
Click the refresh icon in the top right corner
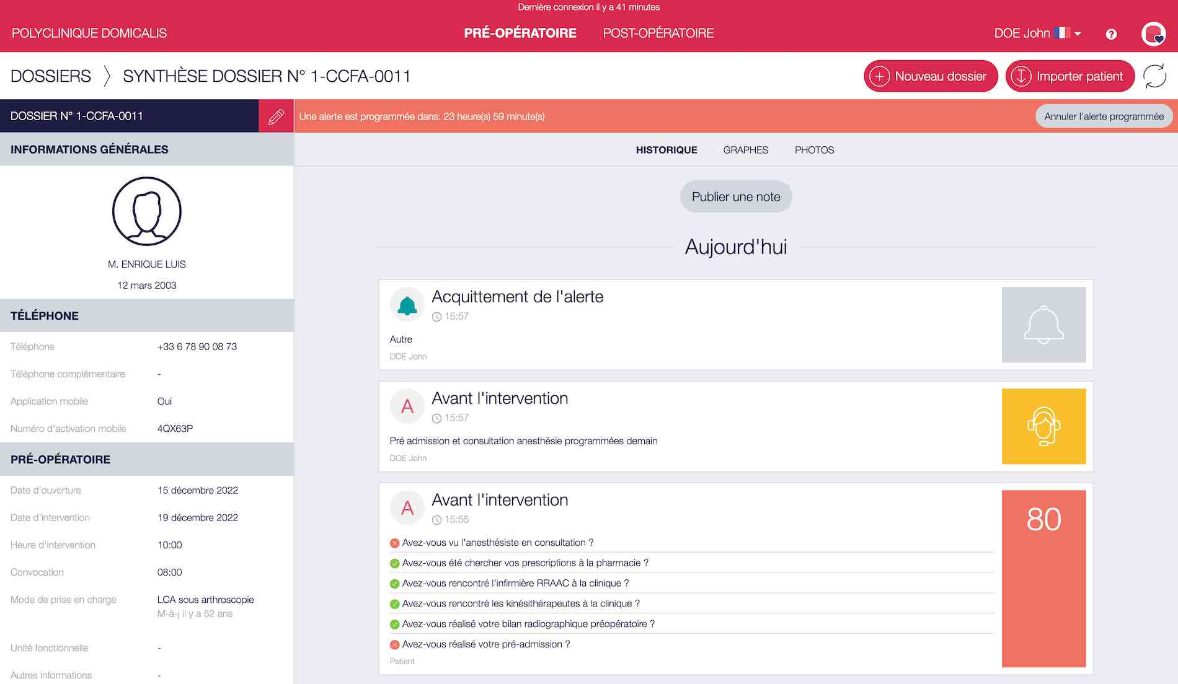[1154, 76]
